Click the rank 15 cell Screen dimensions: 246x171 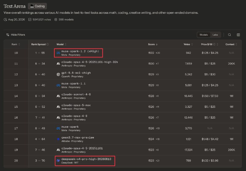(16, 107)
